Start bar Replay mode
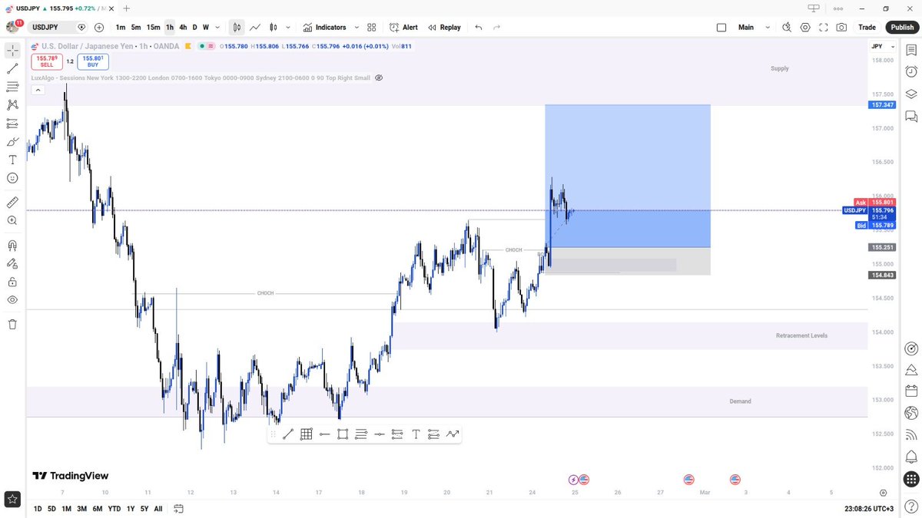922x518 pixels. [x=444, y=27]
